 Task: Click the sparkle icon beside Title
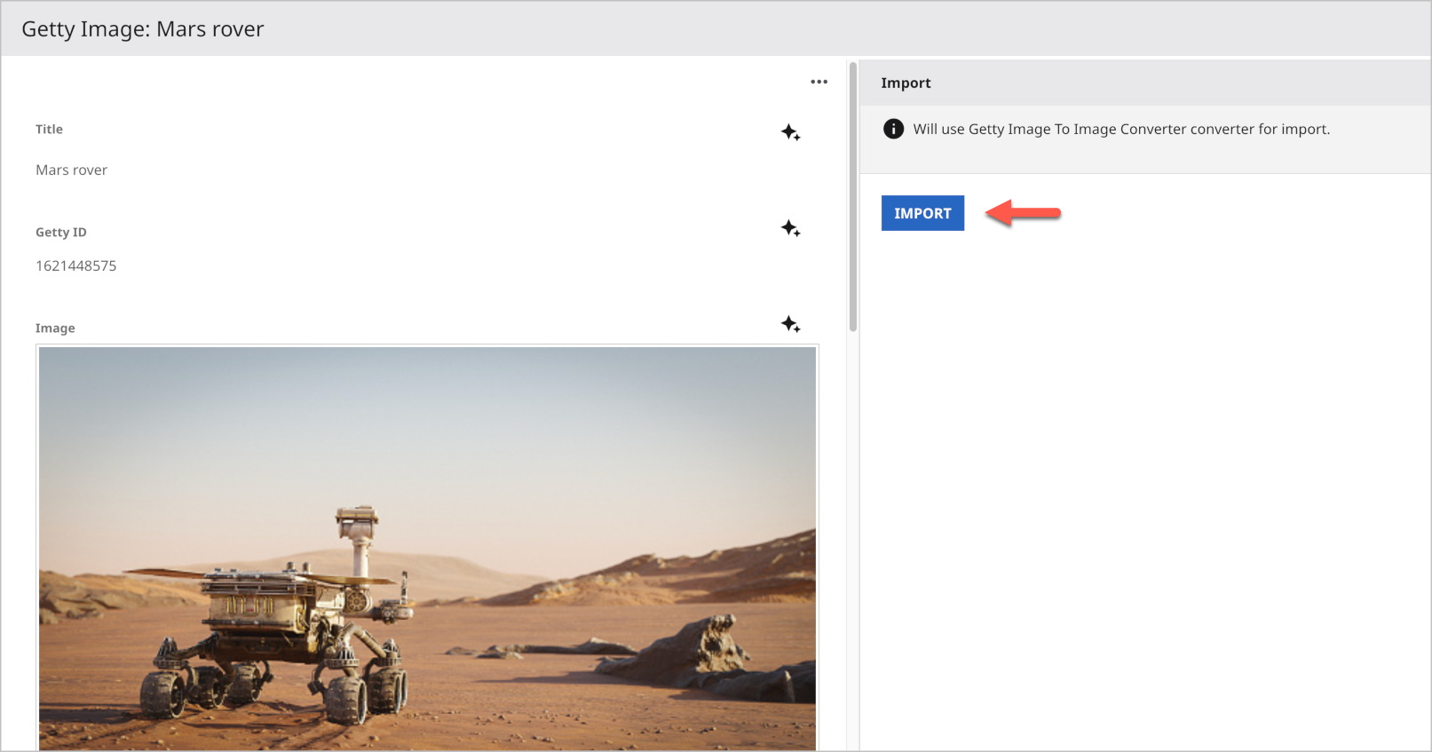(790, 132)
